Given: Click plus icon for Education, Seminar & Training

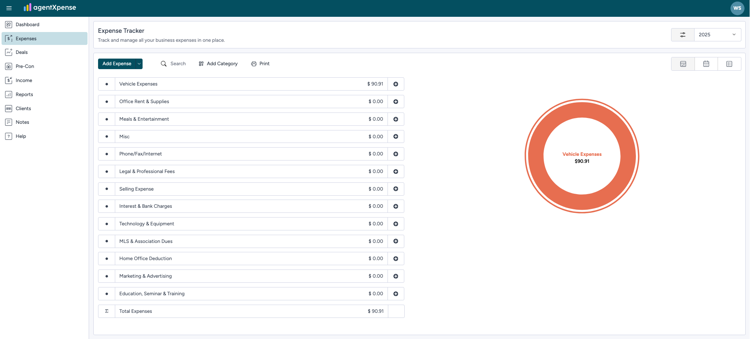Looking at the screenshot, I should 396,294.
